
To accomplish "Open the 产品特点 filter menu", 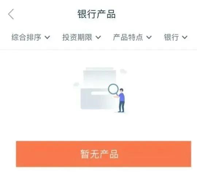I will [132, 37].
